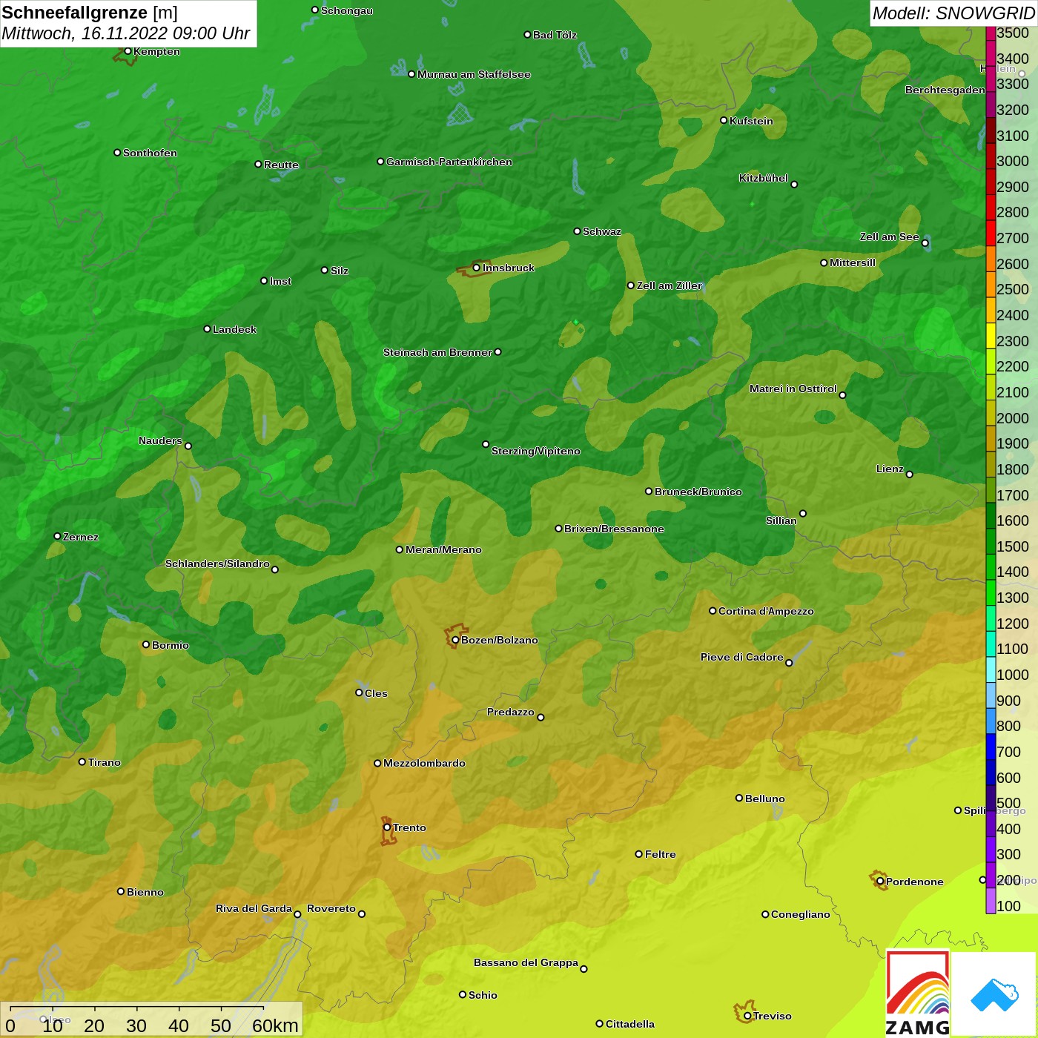Click the Treviso city marker
This screenshot has width=1038, height=1038.
(x=747, y=1016)
